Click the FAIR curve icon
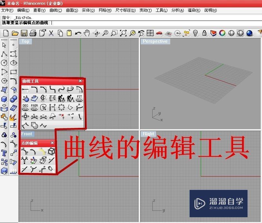Image resolution: width=262 pixels, height=223 pixels. (x=34, y=107)
